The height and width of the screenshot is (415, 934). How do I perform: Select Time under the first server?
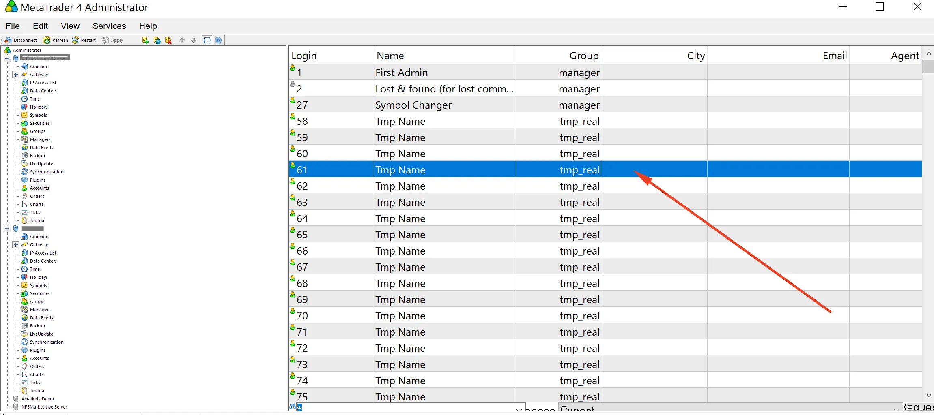(35, 99)
